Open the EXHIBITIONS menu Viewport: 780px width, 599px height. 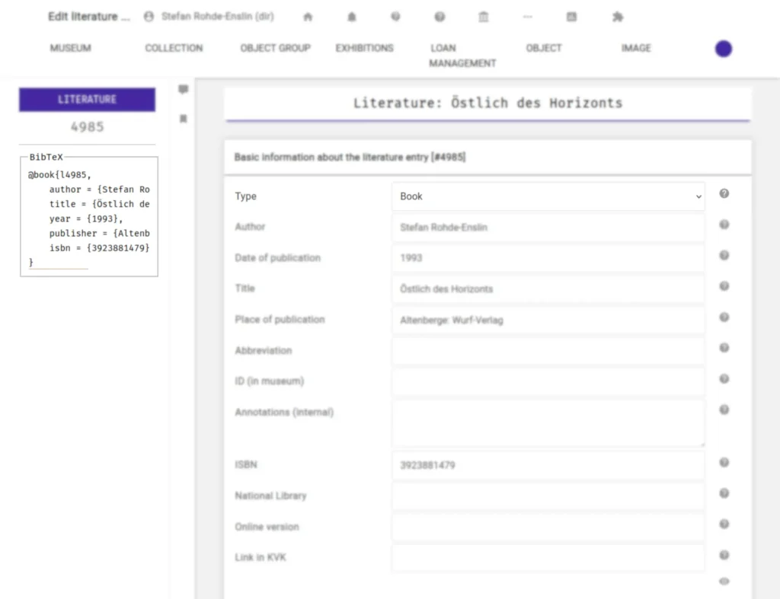[364, 48]
